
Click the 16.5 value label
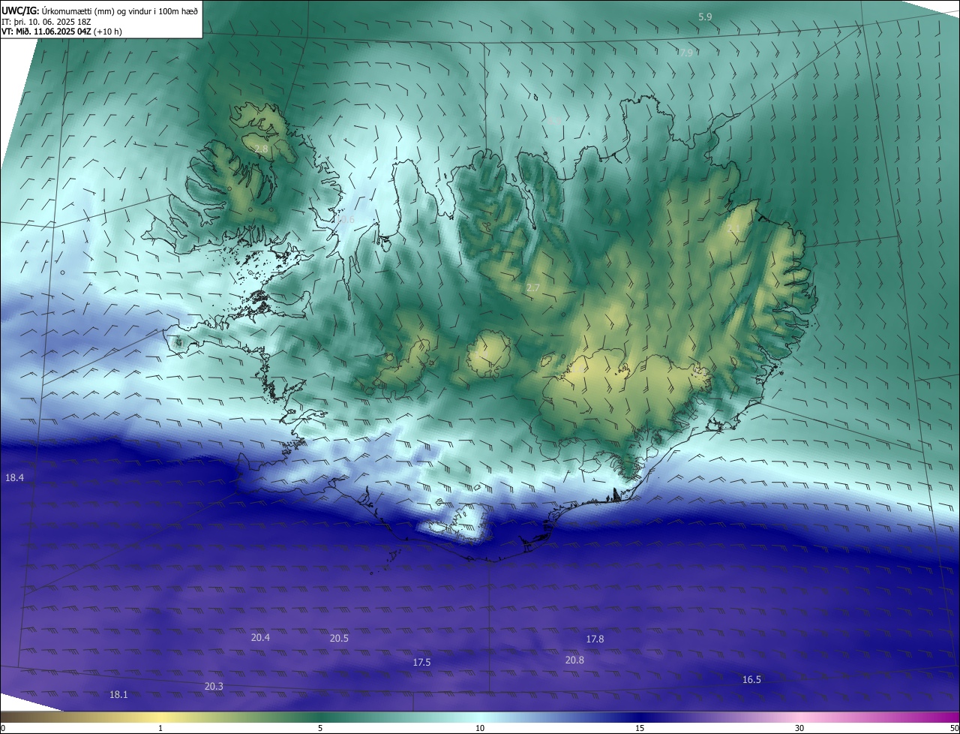coord(751,679)
